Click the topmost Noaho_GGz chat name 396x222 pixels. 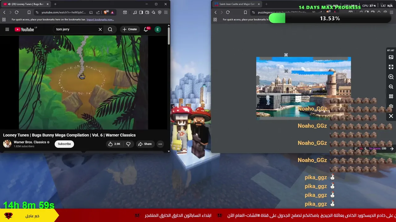click(x=312, y=109)
